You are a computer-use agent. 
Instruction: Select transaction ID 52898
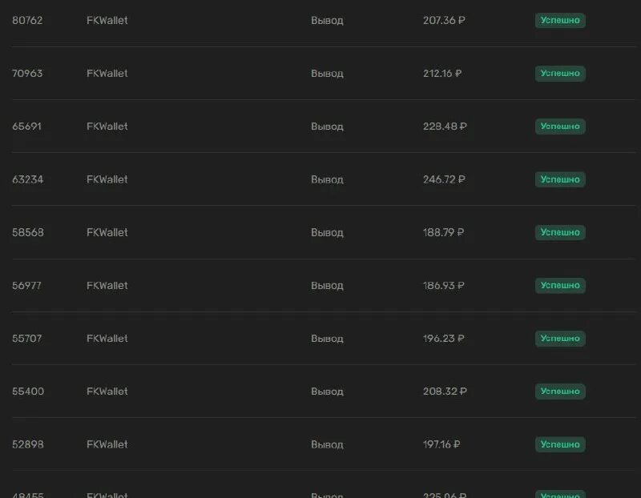click(x=28, y=444)
